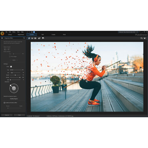Viewport: 148px width, 148px height.
Task: Go back using the Dispersion Effect arrow
Action: [x=2, y=38]
